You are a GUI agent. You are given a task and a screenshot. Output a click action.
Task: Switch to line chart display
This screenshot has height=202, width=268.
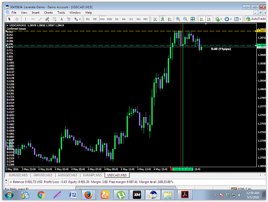[169, 19]
